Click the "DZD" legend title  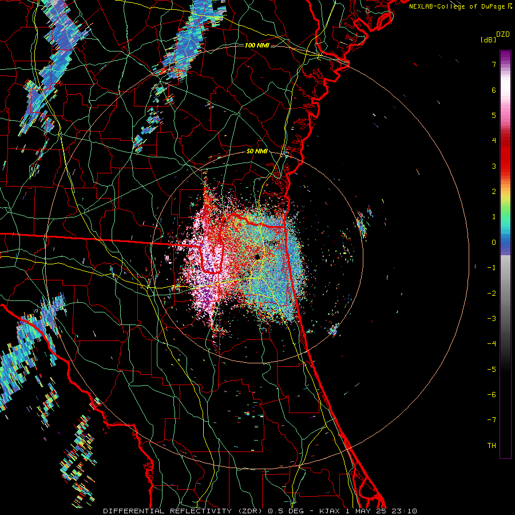click(503, 34)
